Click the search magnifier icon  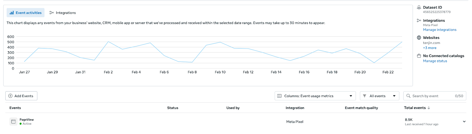click(408, 96)
